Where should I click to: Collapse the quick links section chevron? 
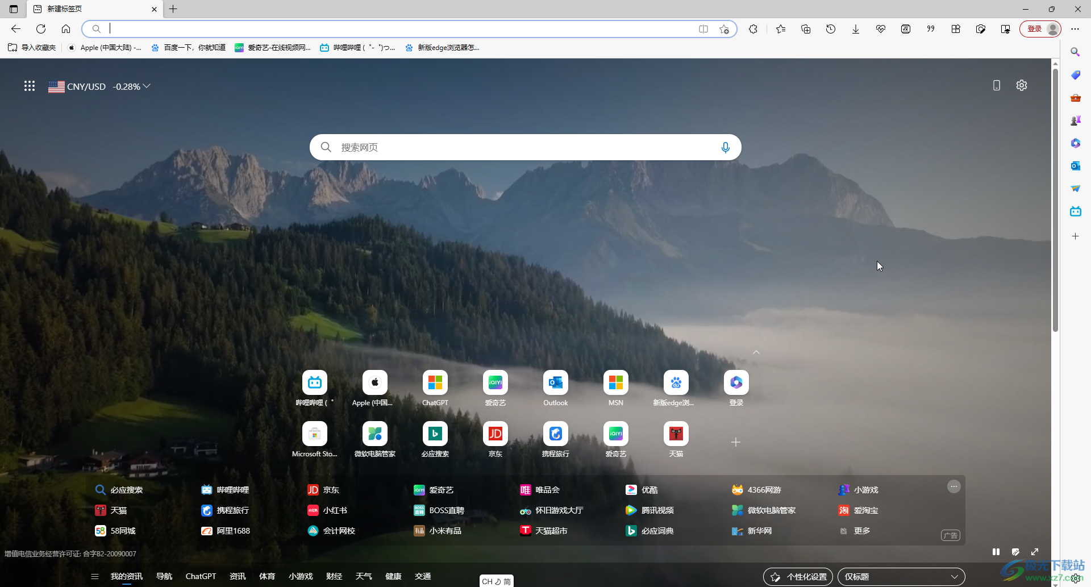pyautogui.click(x=756, y=352)
